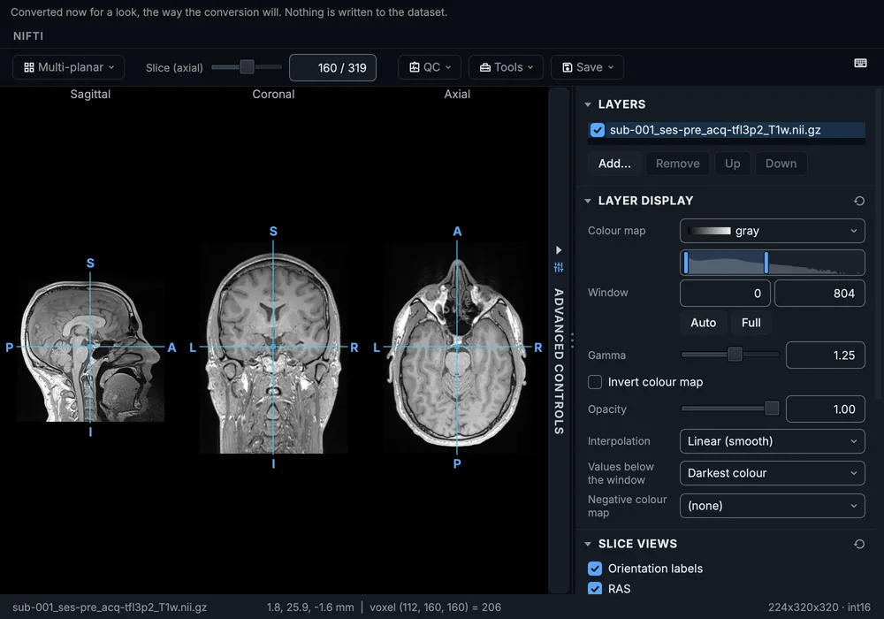Viewport: 884px width, 619px height.
Task: Click the slice number field 160 / 319
Action: [x=332, y=68]
